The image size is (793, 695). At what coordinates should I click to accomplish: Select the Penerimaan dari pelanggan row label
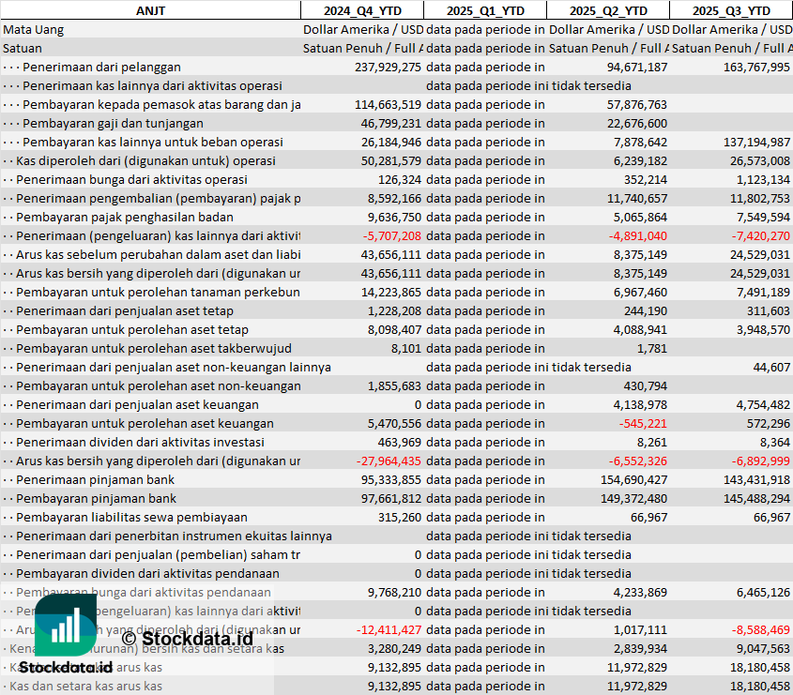(x=101, y=67)
